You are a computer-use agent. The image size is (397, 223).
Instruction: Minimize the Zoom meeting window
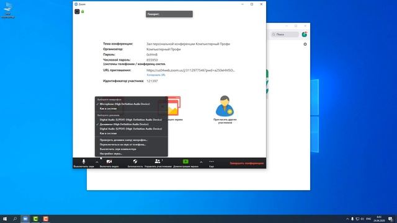point(243,4)
